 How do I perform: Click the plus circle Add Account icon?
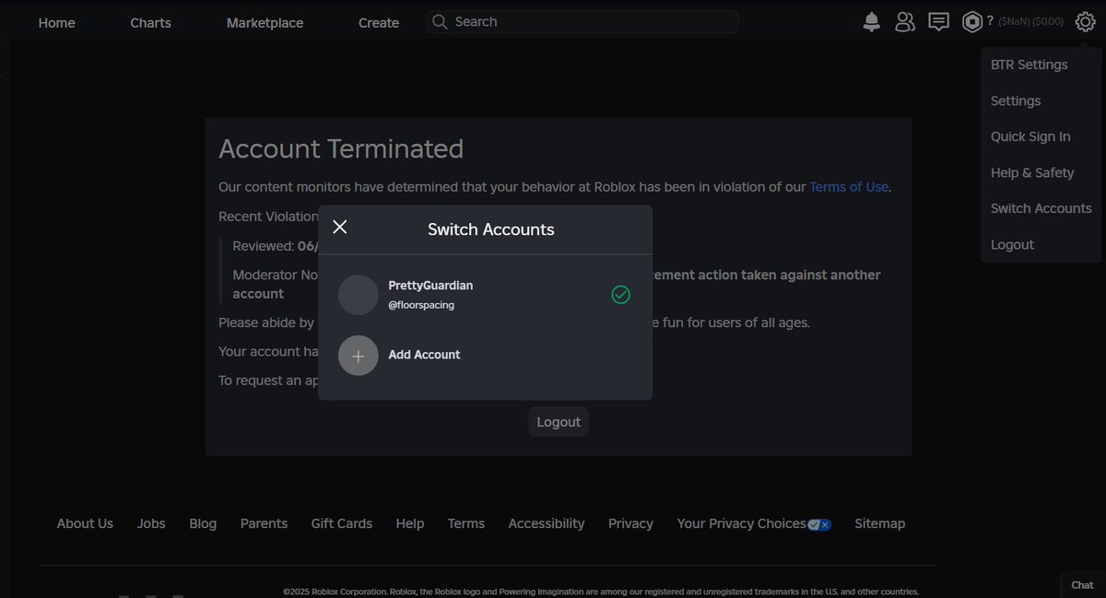[x=359, y=356]
